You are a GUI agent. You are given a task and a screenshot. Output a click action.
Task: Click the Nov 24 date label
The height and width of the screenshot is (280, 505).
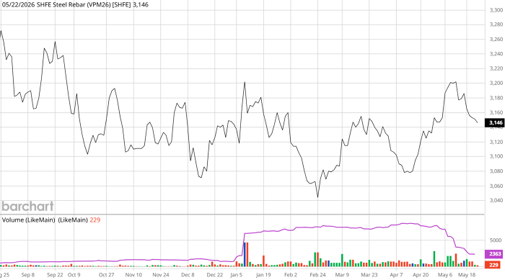pos(161,275)
